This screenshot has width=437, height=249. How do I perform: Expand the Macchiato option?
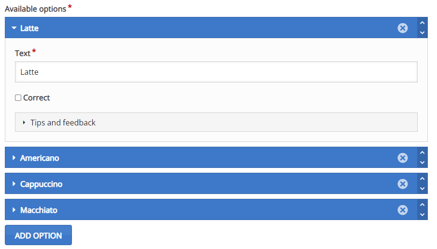[x=211, y=210]
